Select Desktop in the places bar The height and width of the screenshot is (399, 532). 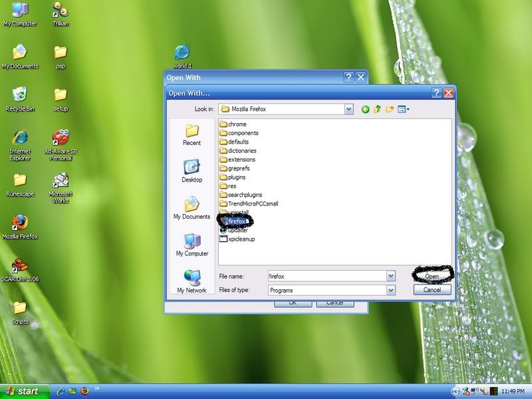pyautogui.click(x=192, y=170)
